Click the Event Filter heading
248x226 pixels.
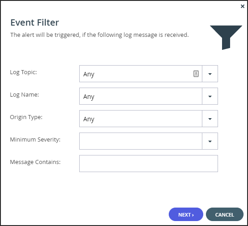(x=34, y=22)
